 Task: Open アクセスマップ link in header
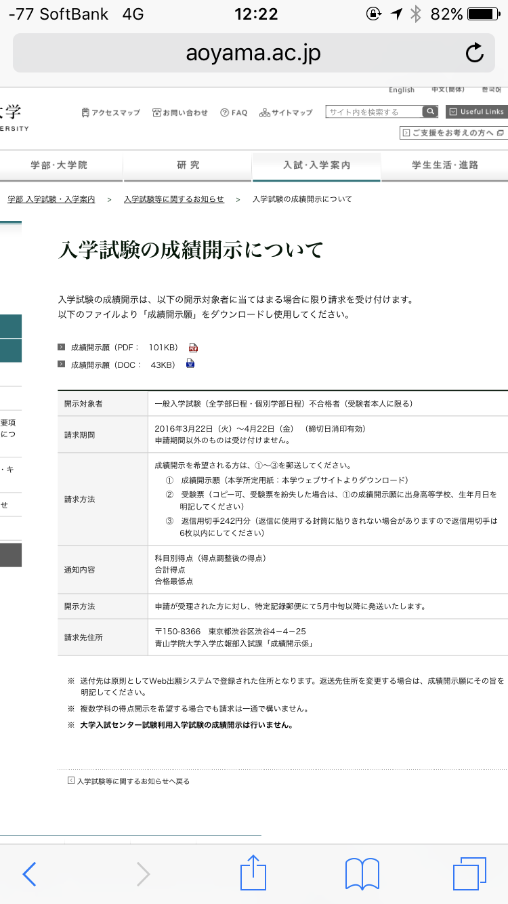click(x=110, y=112)
